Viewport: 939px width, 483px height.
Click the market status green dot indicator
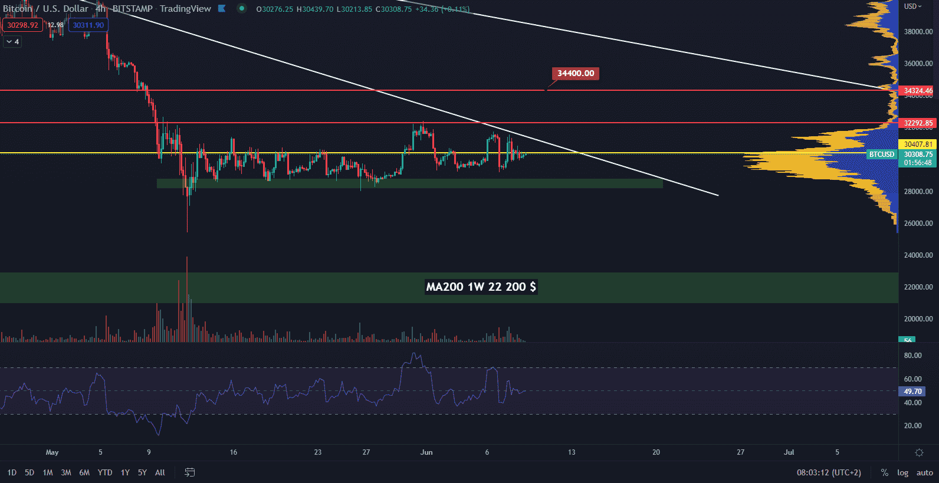pyautogui.click(x=241, y=8)
